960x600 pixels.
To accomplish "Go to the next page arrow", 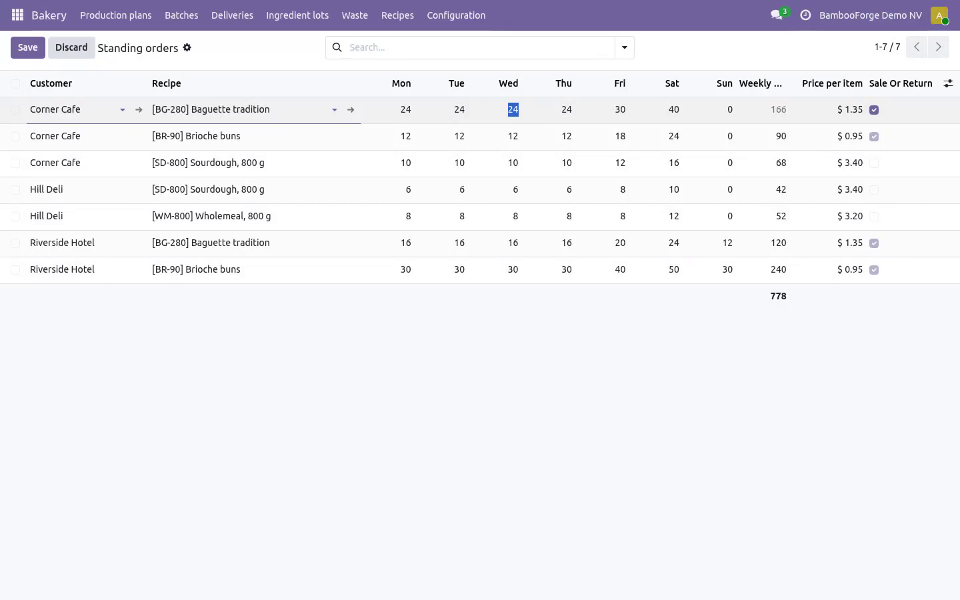I will click(938, 47).
